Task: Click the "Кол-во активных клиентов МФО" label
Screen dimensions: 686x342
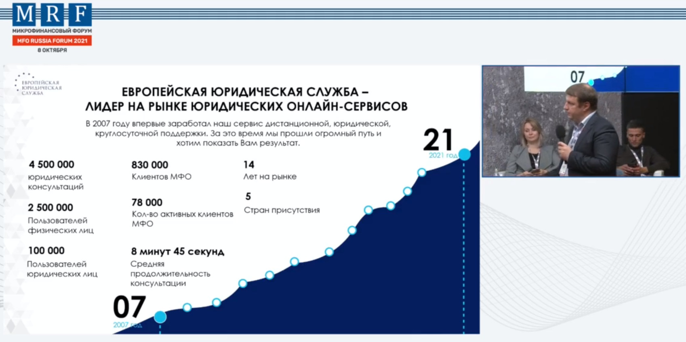Action: 183,219
